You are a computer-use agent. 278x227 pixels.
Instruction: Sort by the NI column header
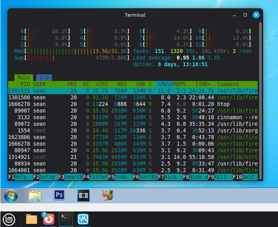(x=86, y=84)
